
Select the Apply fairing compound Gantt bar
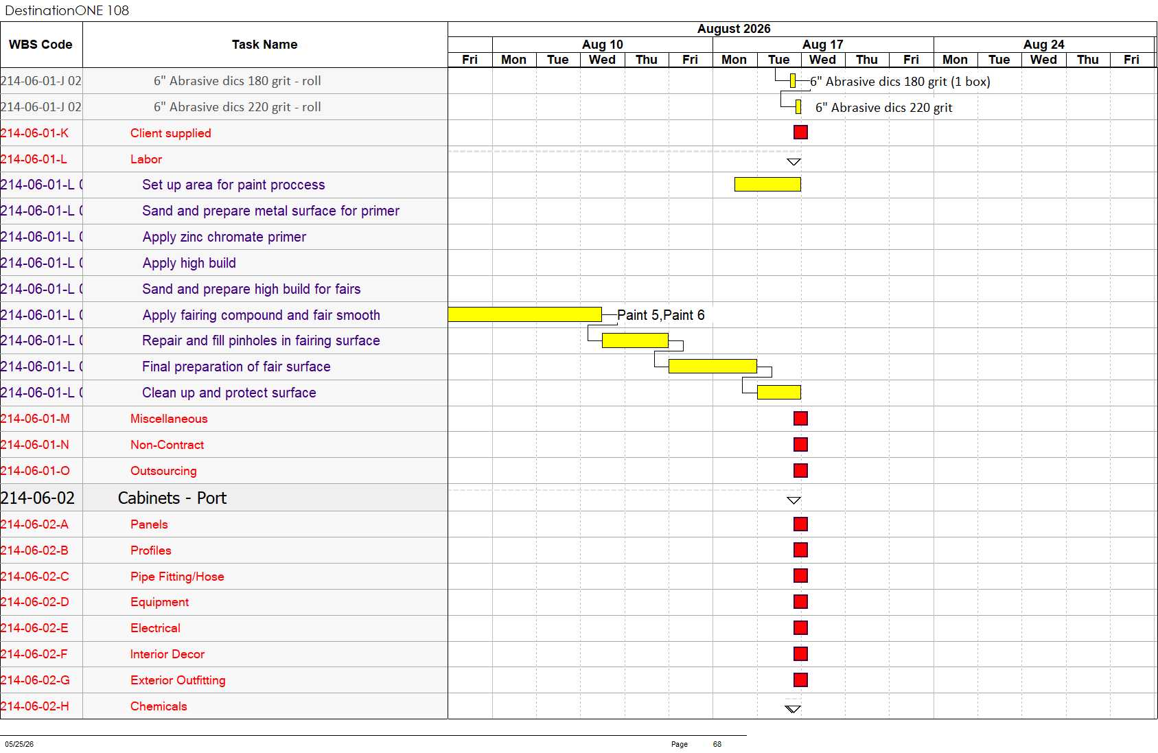pos(525,314)
